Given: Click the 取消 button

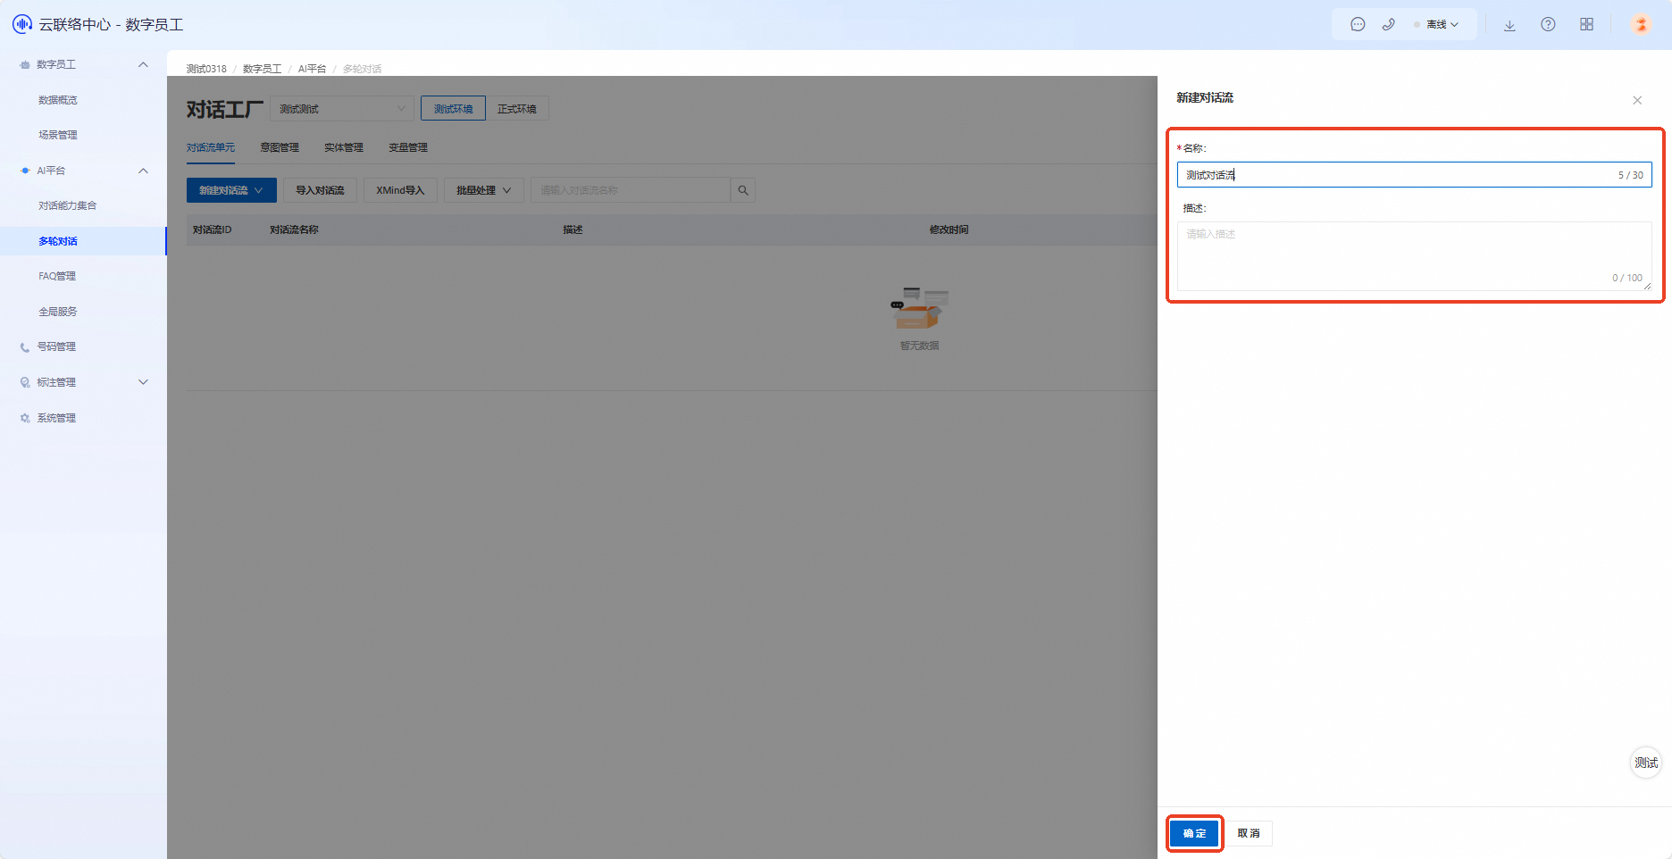Looking at the screenshot, I should (1249, 833).
